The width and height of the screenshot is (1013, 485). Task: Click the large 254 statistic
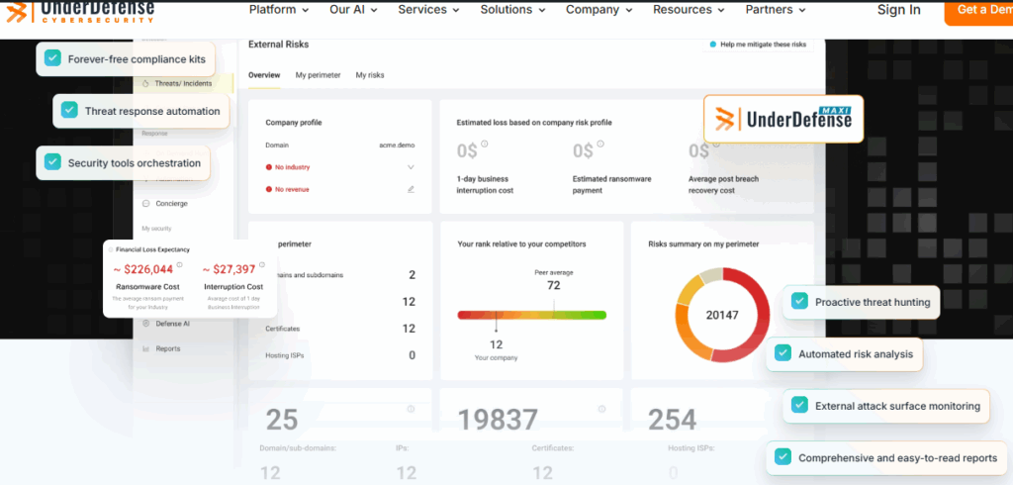pyautogui.click(x=673, y=420)
